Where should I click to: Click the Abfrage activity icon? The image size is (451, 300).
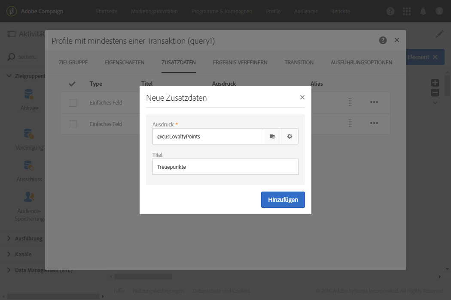point(29,94)
